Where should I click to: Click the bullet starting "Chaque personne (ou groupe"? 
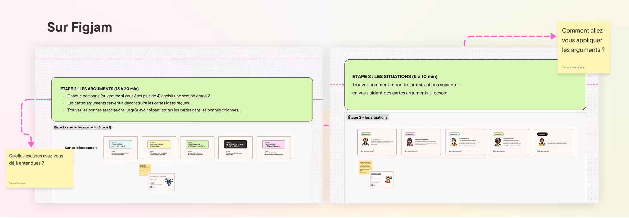(x=139, y=96)
